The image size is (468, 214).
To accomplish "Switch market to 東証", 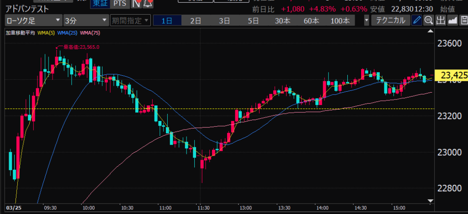I will (100, 4).
